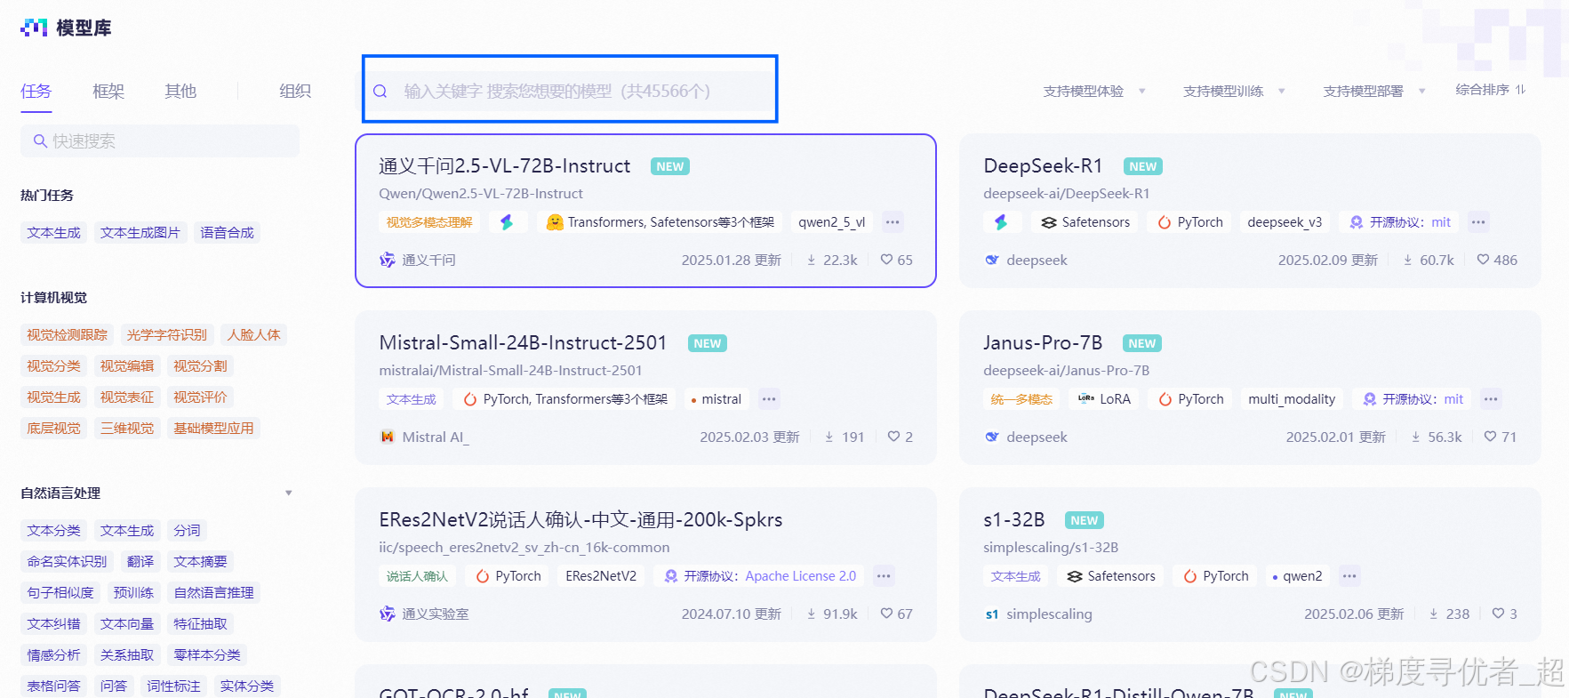
Task: Open the 支持模型部署 dropdown
Action: 1373,91
